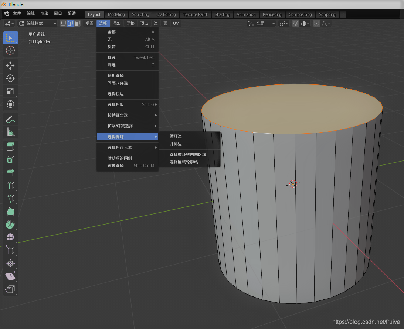Activate the Inset Faces tool

click(10, 160)
